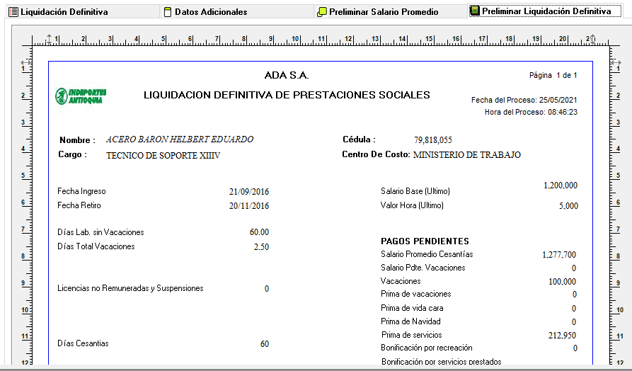Click the green Preliminar Liquidación Definitiva tab icon

tap(475, 11)
